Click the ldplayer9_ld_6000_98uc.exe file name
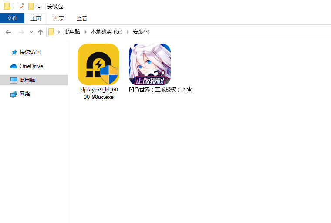 pos(98,93)
